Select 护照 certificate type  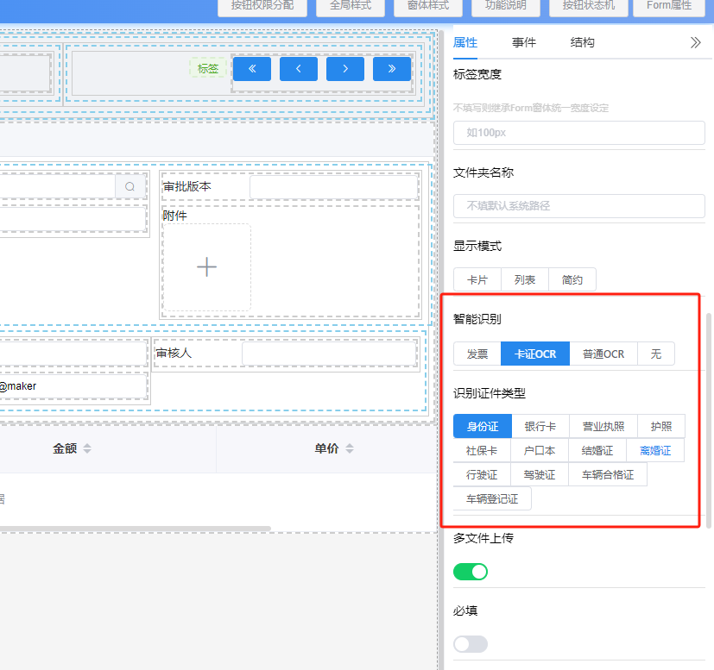click(x=661, y=427)
